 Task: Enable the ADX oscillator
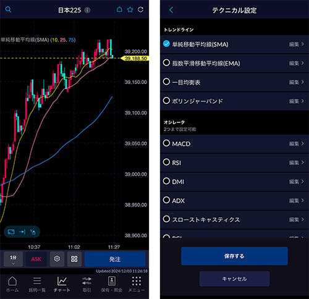click(166, 200)
